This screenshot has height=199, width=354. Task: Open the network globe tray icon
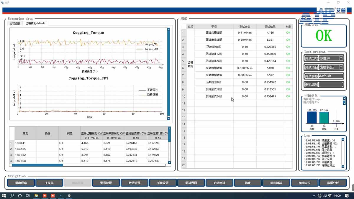coord(319,196)
